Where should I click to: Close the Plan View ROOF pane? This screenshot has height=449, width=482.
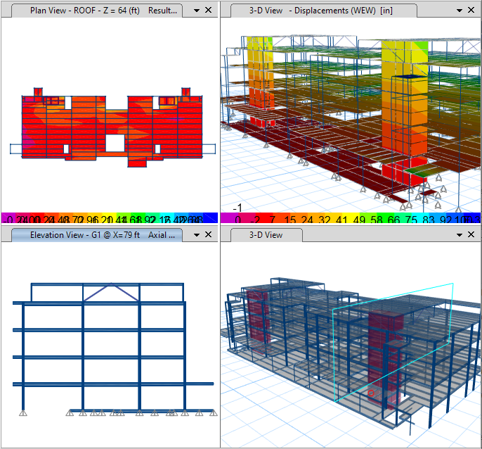coord(209,11)
